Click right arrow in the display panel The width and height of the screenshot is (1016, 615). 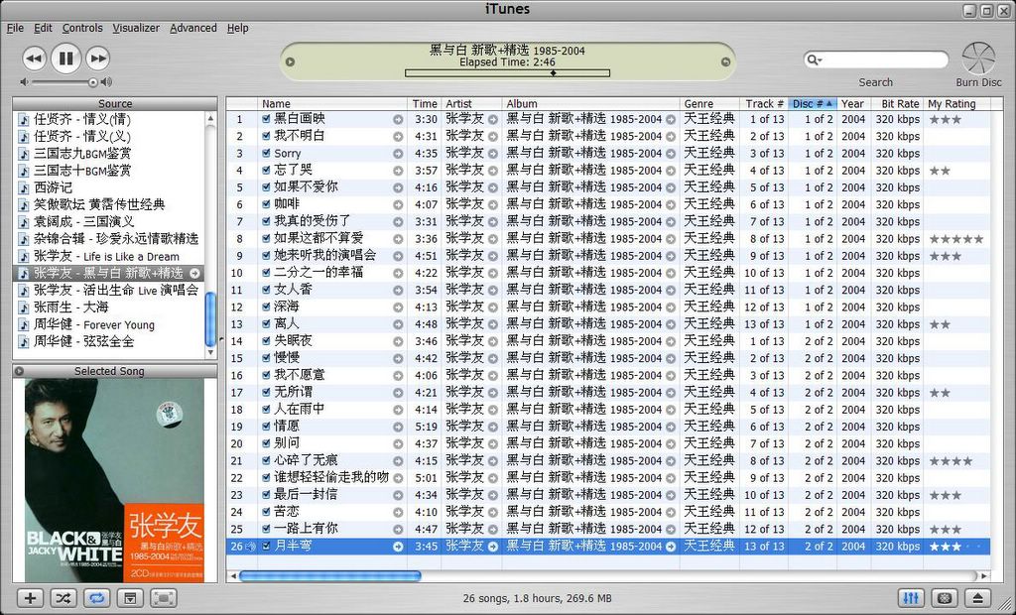(x=725, y=62)
